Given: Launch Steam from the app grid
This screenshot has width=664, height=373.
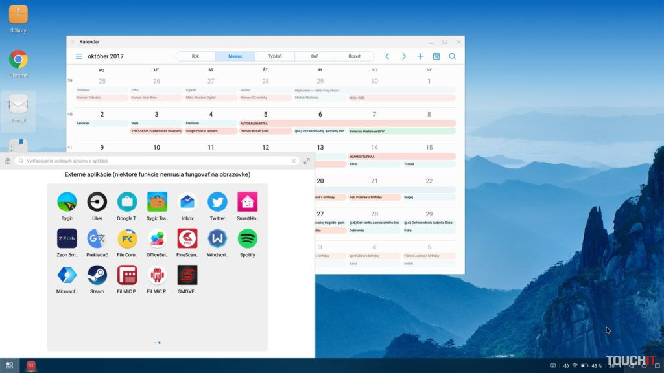Looking at the screenshot, I should (x=97, y=275).
